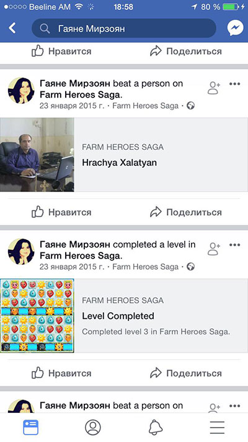
Task: Open the Hrachya Xalatyan photo thumbnail
Action: pyautogui.click(x=37, y=155)
